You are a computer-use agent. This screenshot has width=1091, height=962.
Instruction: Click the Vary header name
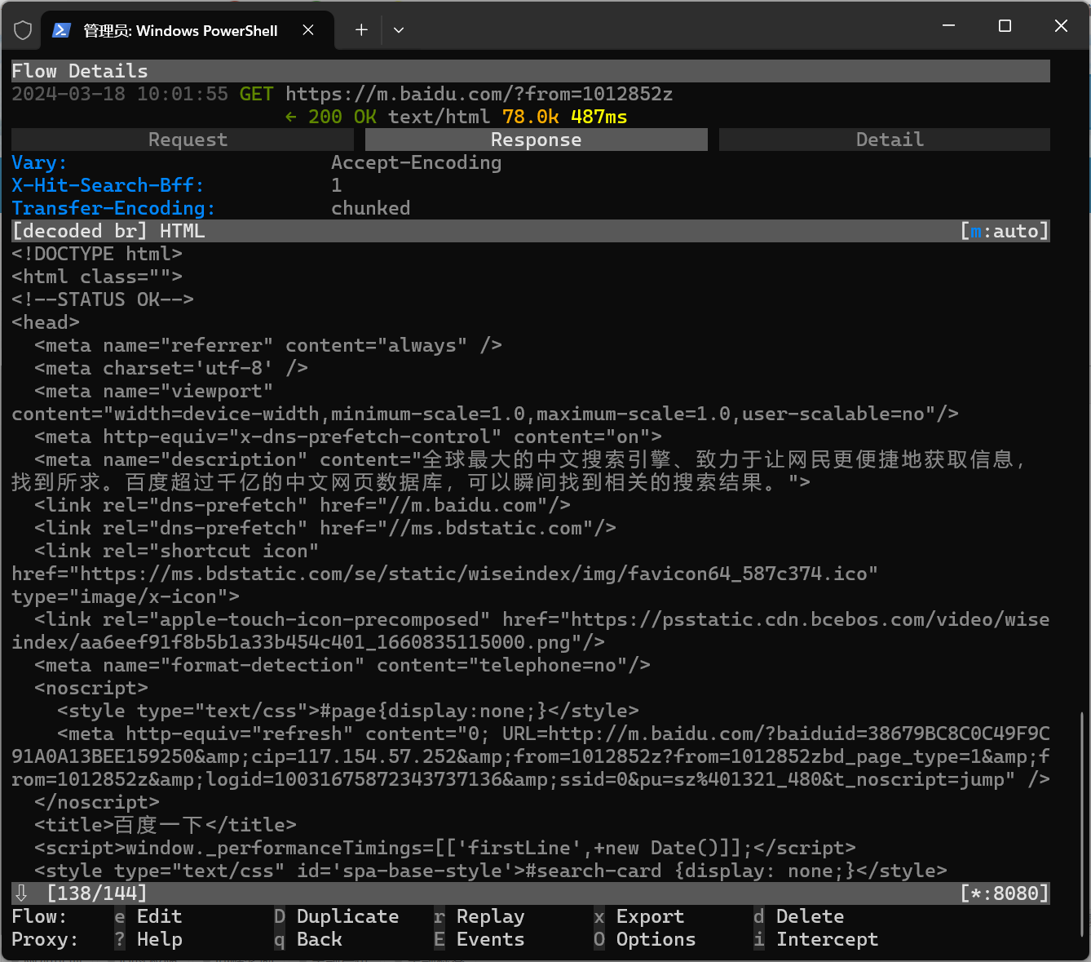39,162
